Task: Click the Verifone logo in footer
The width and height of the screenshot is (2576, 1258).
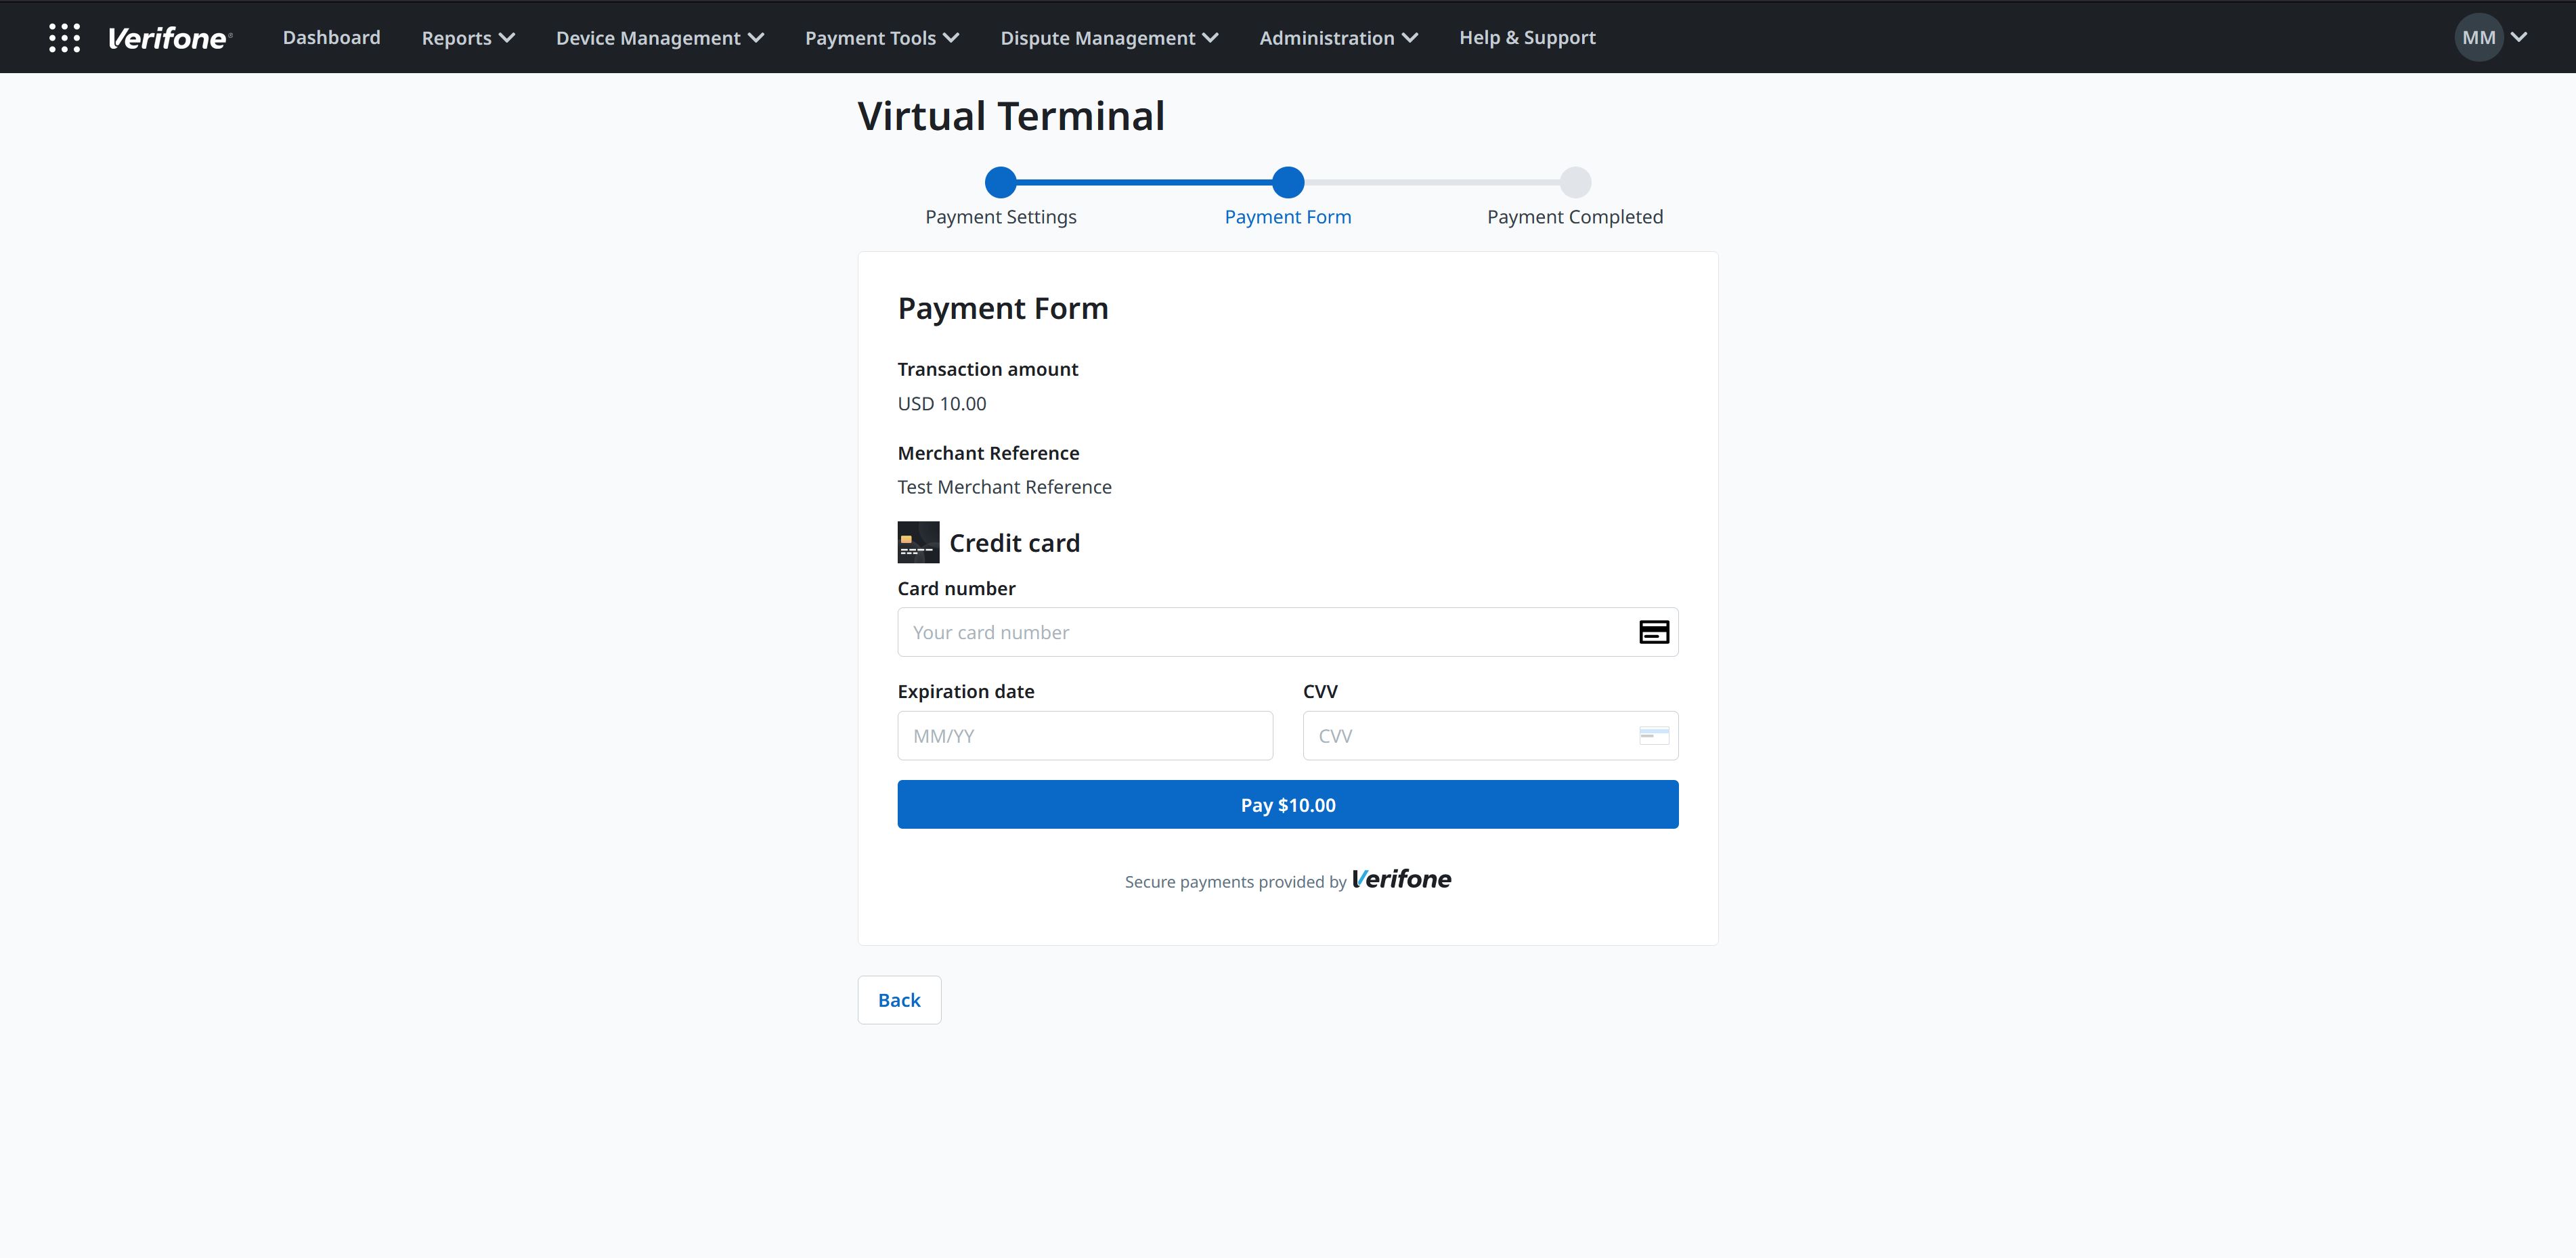Action: point(1401,879)
